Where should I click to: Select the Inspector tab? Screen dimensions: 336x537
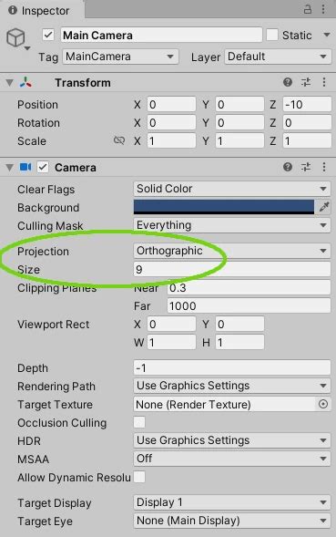(39, 11)
